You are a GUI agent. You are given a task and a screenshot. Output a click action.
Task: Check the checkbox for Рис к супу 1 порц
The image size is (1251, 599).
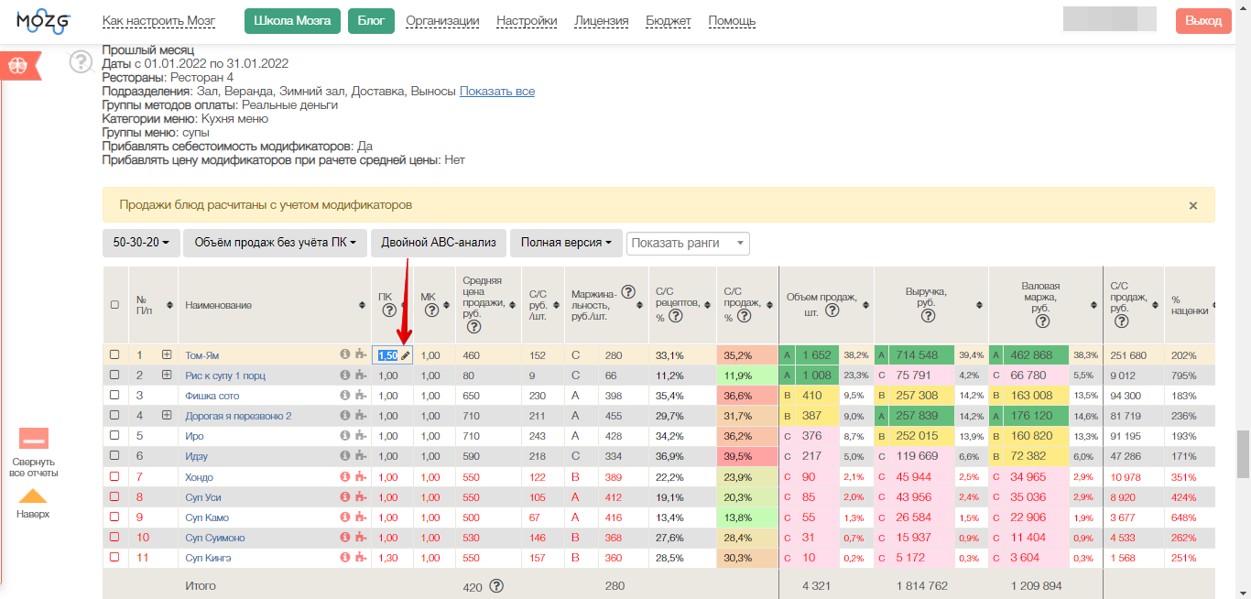point(114,376)
